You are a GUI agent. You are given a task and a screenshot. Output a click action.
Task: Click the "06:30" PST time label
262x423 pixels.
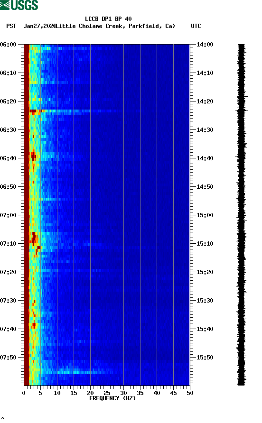(9, 130)
